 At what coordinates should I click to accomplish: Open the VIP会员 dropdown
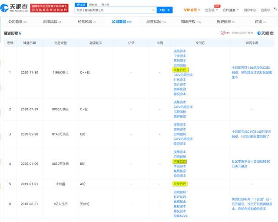click(192, 10)
